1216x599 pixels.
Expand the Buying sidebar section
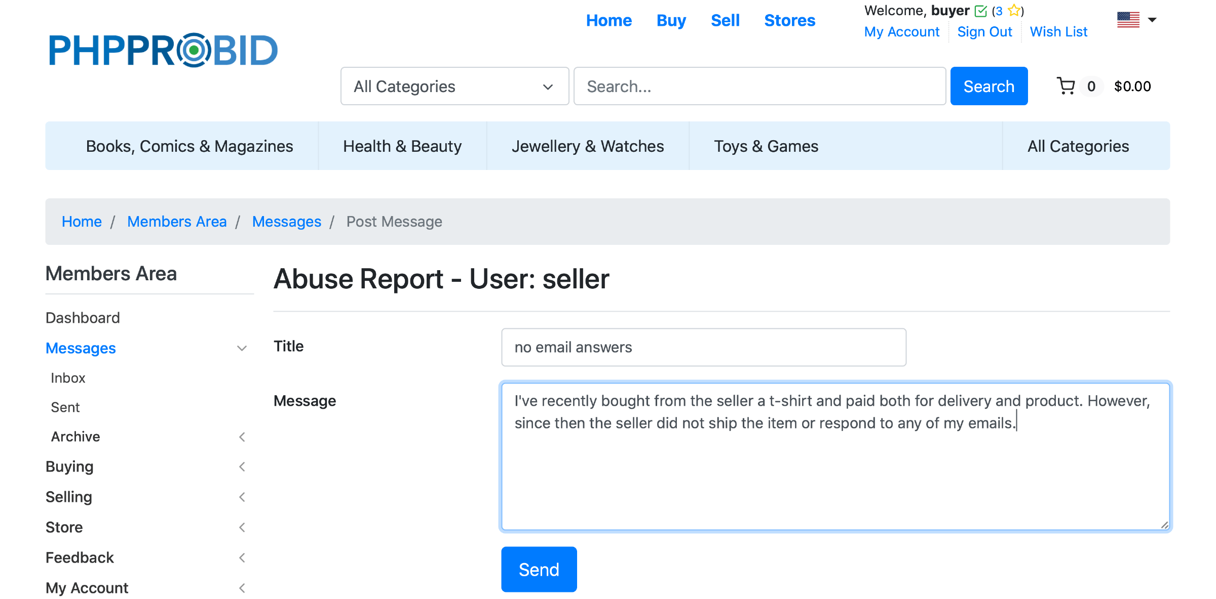pyautogui.click(x=242, y=467)
